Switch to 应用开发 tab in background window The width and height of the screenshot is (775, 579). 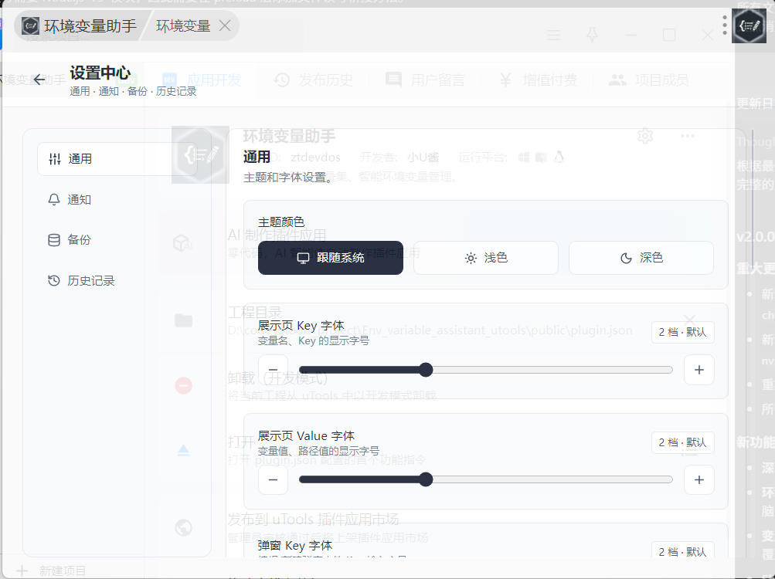(x=202, y=80)
